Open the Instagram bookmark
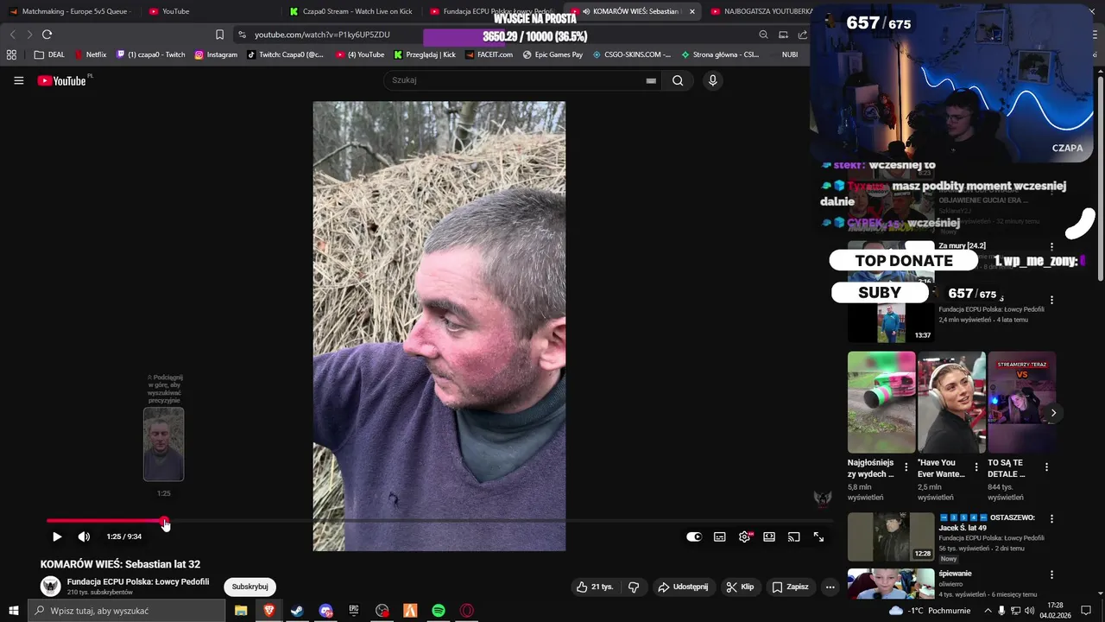Image resolution: width=1105 pixels, height=622 pixels. pos(216,54)
